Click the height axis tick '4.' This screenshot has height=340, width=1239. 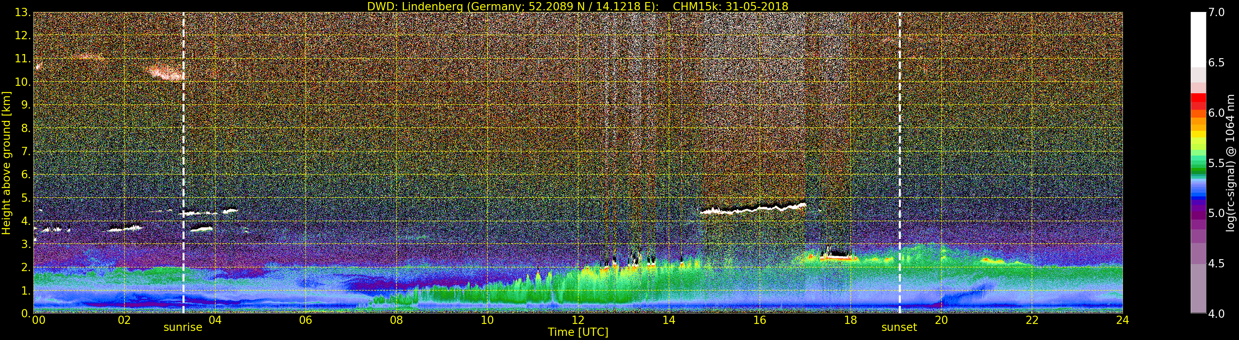pyautogui.click(x=26, y=221)
